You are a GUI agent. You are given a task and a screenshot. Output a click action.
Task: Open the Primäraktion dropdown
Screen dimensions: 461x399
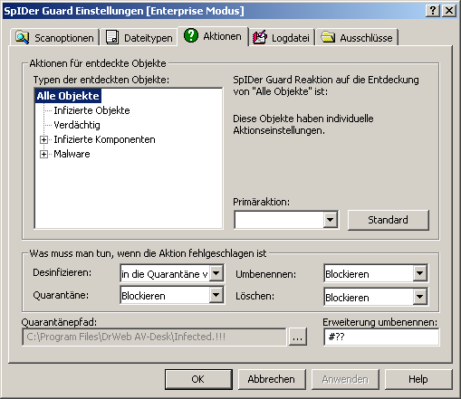pyautogui.click(x=330, y=220)
